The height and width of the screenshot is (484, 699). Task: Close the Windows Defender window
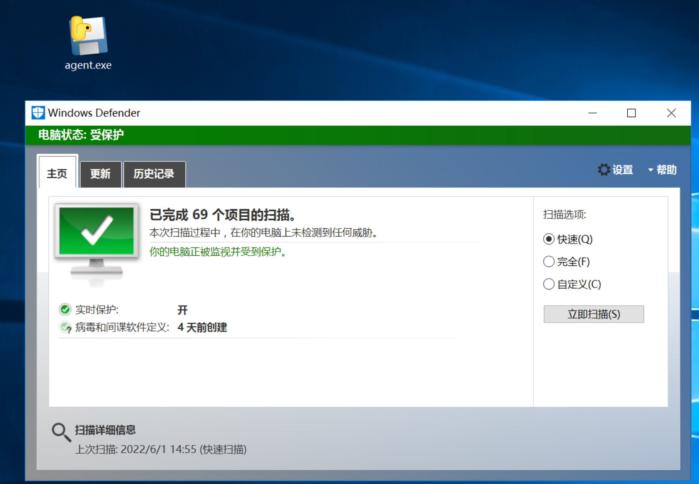click(x=671, y=113)
